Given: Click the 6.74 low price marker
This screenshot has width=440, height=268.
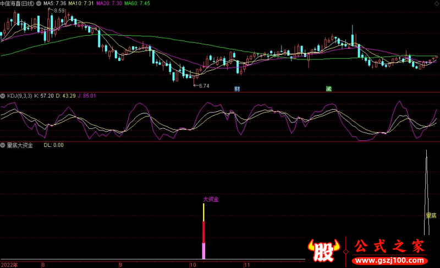Looking at the screenshot, I should (204, 86).
